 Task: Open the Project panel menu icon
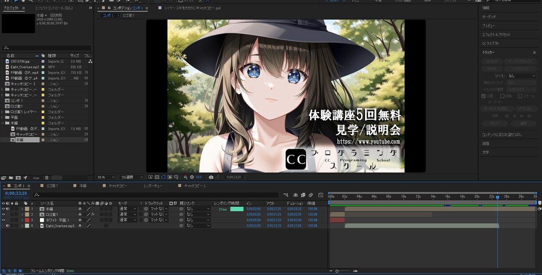24,8
